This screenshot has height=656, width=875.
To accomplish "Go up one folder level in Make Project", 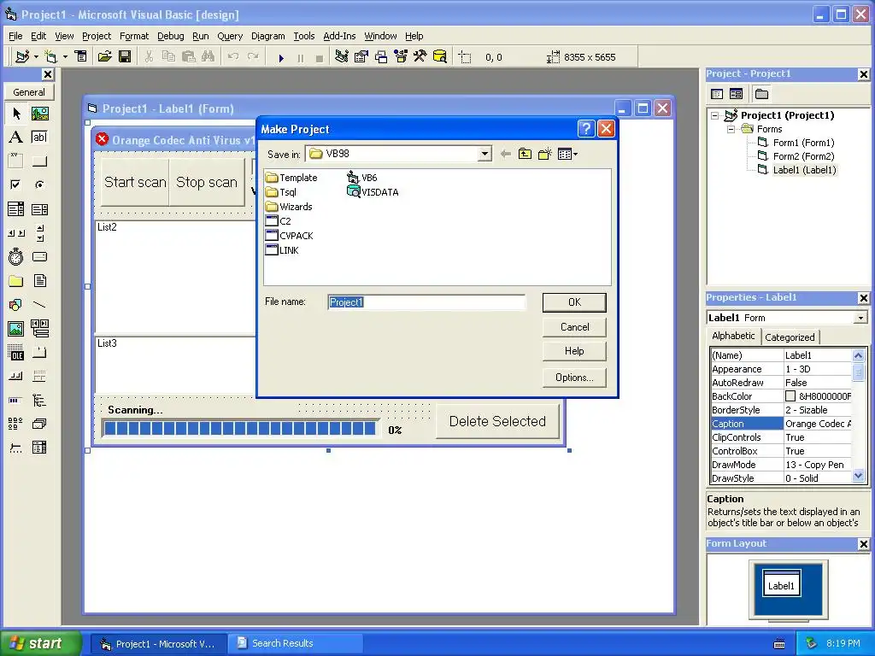I will tap(525, 154).
